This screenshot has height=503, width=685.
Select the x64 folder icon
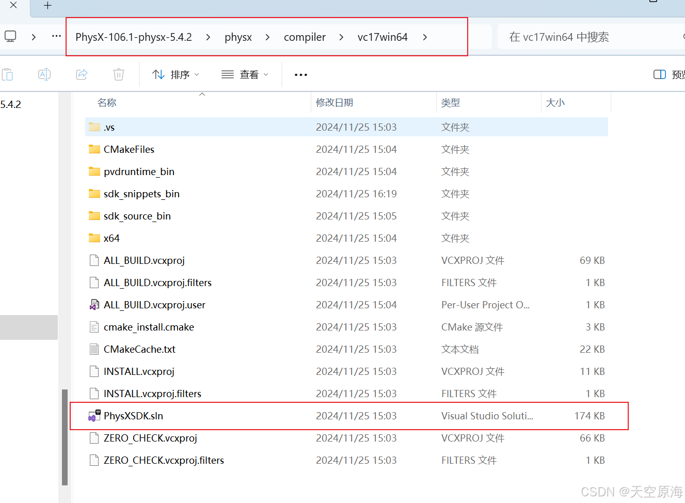pyautogui.click(x=94, y=238)
